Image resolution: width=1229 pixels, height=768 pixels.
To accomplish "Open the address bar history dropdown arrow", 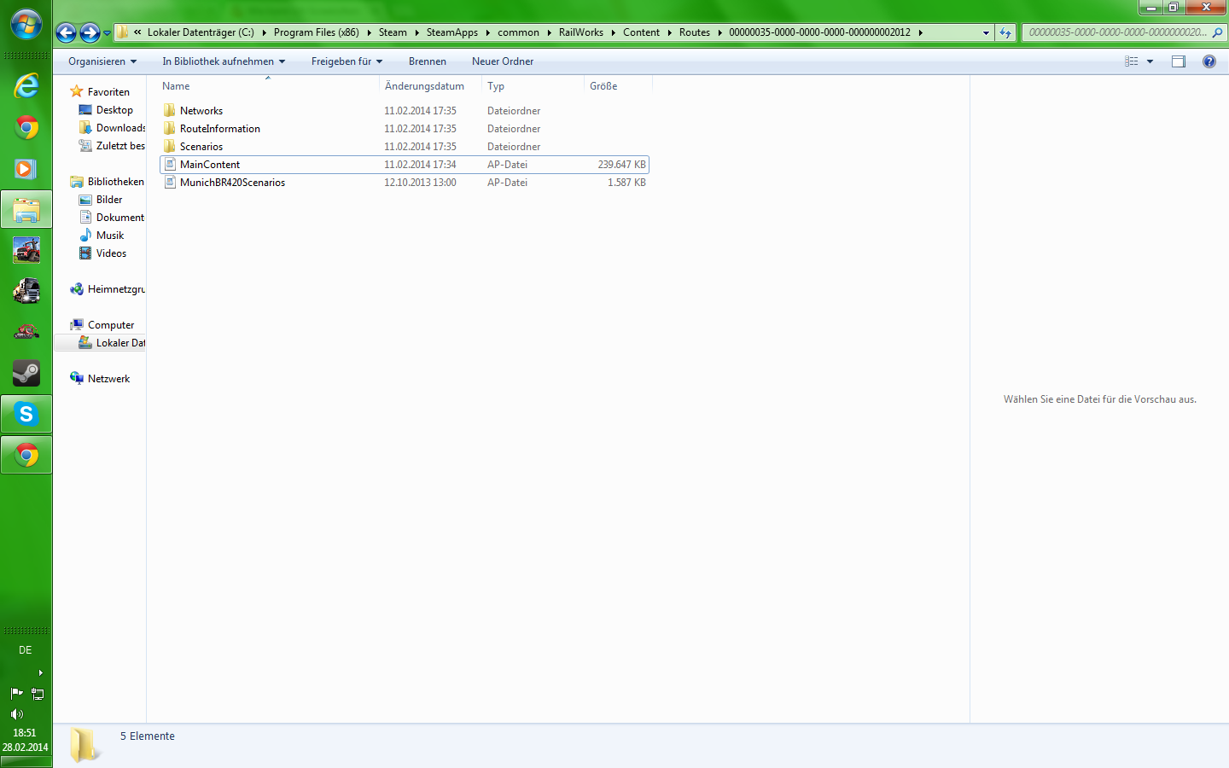I will [986, 32].
